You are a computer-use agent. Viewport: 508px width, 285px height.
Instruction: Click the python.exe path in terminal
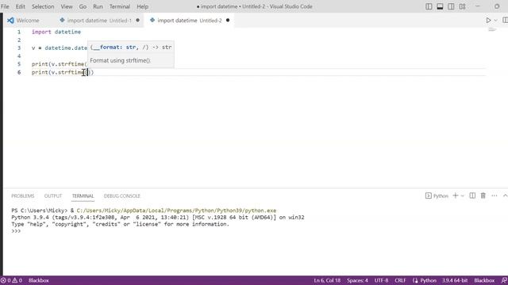[x=176, y=211]
